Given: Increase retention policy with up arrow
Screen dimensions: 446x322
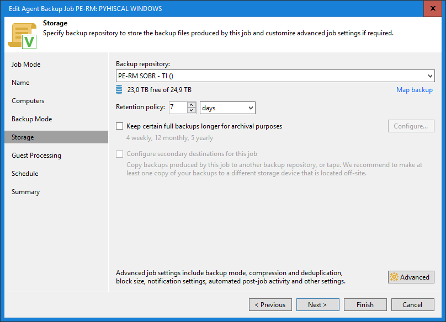Looking at the screenshot, I should [192, 105].
